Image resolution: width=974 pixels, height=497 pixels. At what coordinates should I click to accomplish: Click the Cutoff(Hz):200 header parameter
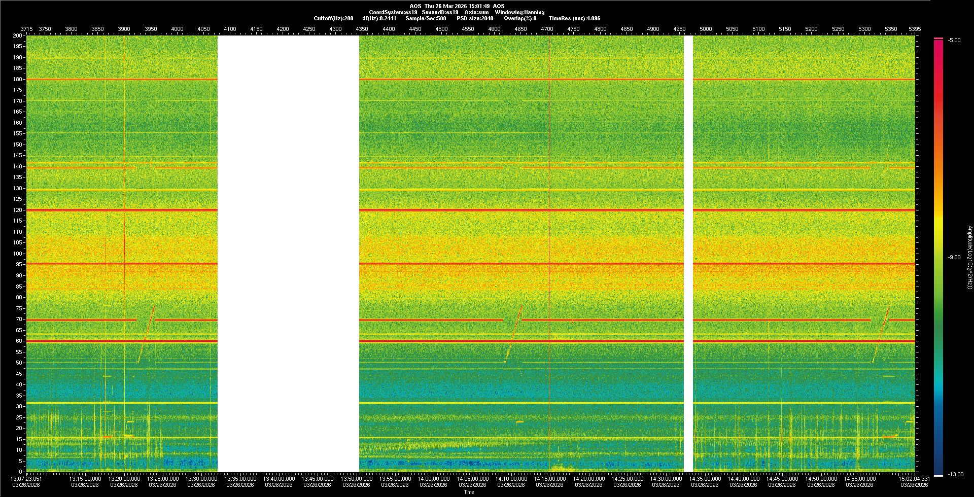pos(333,18)
